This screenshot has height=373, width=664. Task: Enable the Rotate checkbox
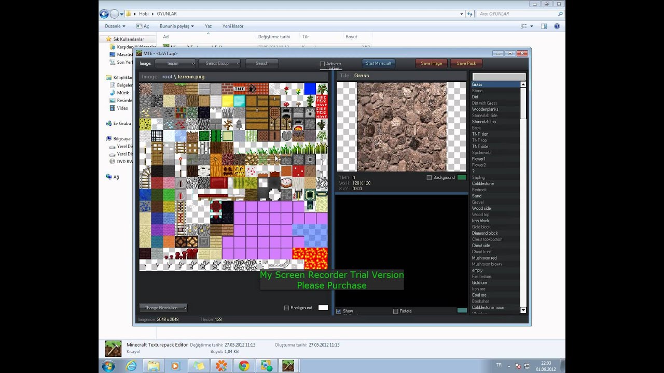pos(396,311)
